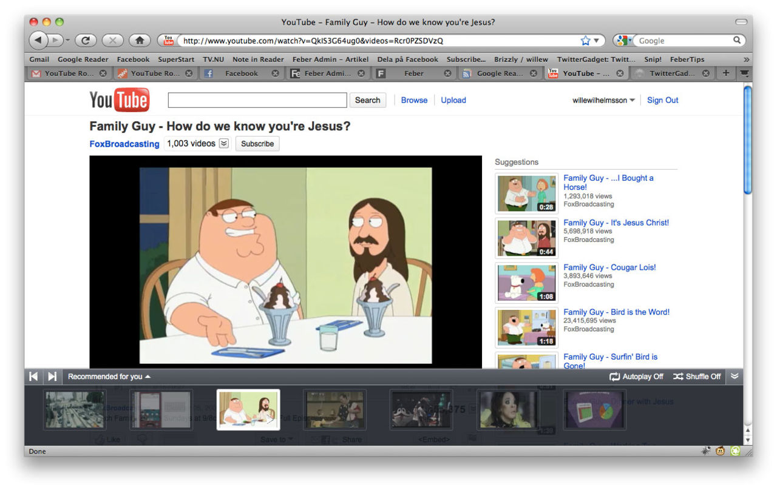
Task: Expand the 1,003 videos dropdown
Action: (x=224, y=144)
